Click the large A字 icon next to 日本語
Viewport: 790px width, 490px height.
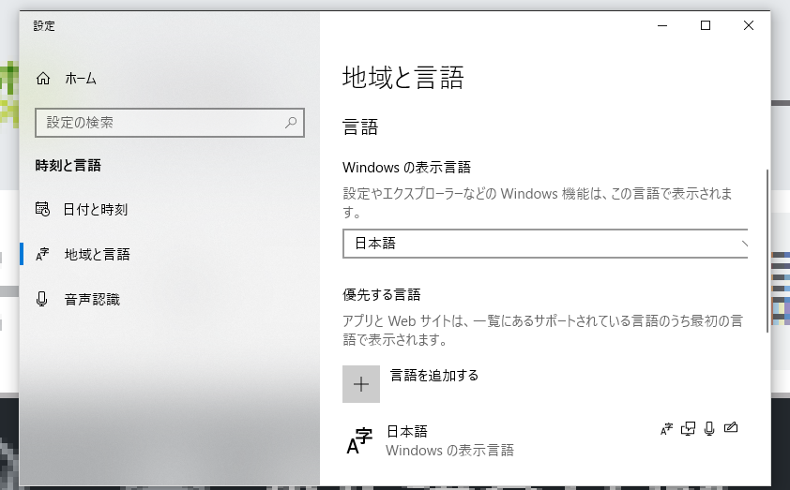click(x=359, y=440)
